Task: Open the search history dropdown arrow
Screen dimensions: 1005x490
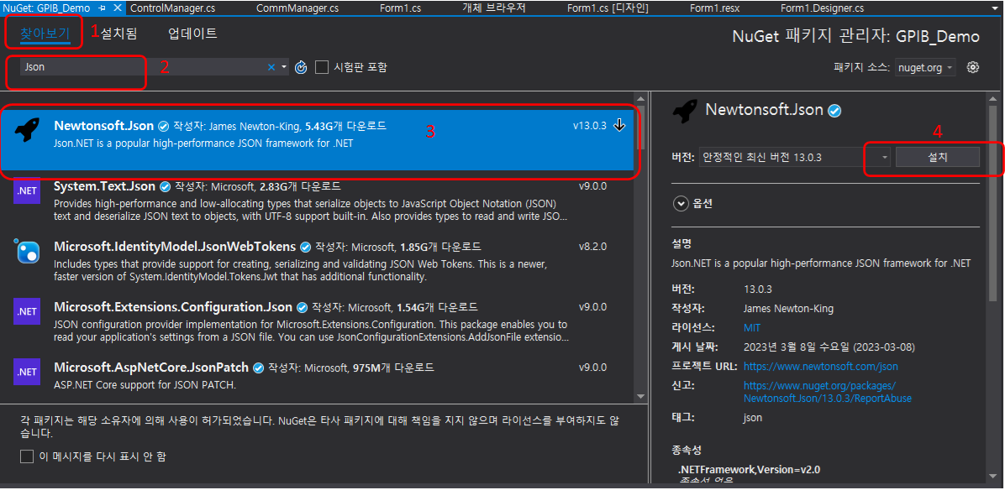Action: coord(285,67)
